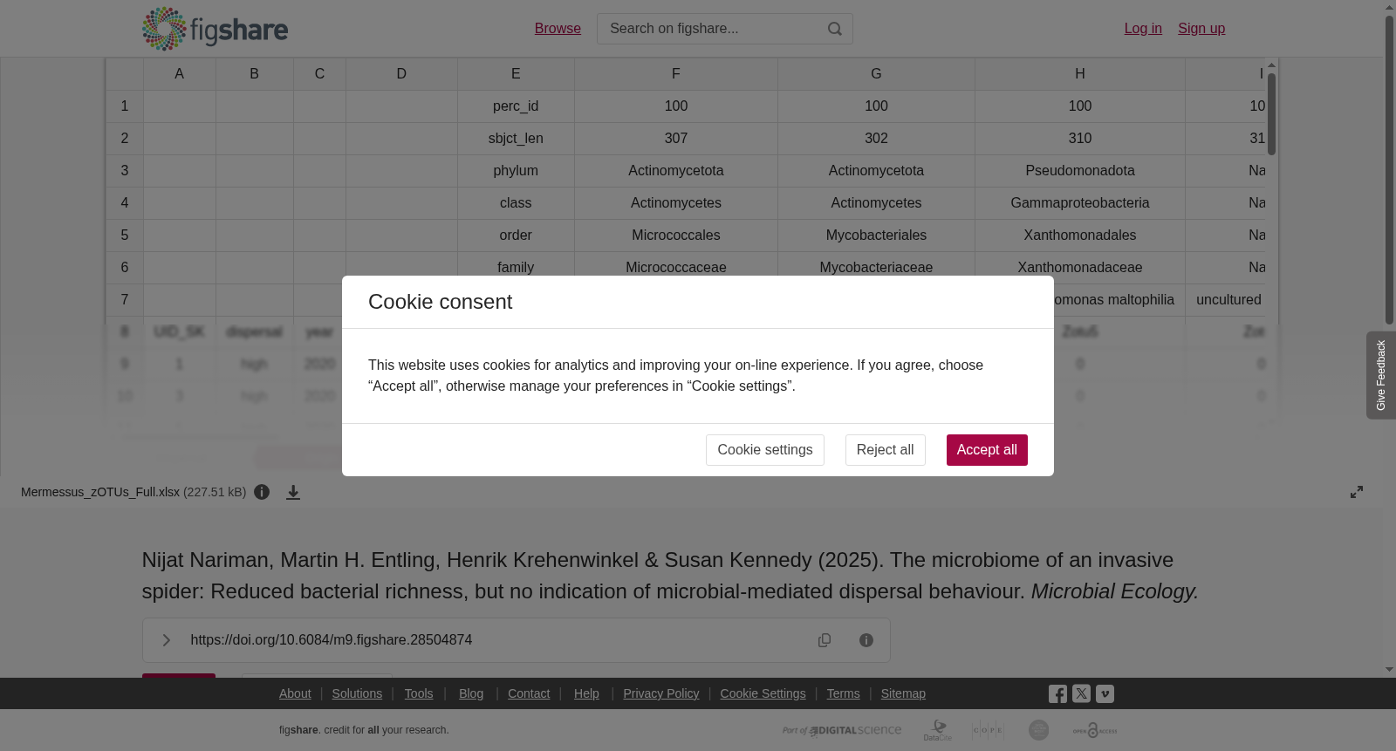Image resolution: width=1396 pixels, height=751 pixels.
Task: Click the 'Actinomycetes' cell in column G
Action: (876, 203)
